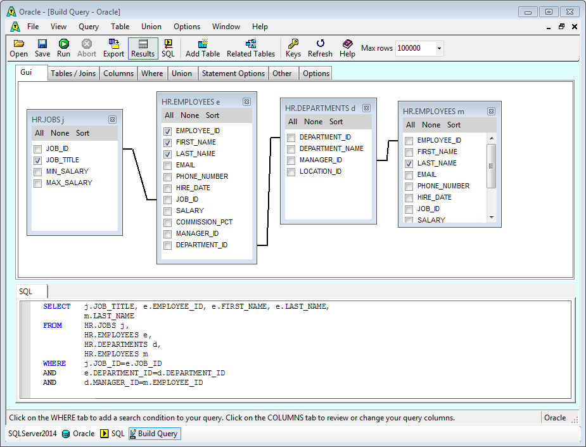The height and width of the screenshot is (447, 586).
Task: Open the Options menu in menu bar
Action: pyautogui.click(x=187, y=27)
